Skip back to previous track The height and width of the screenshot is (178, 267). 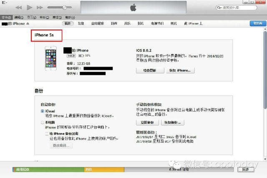pyautogui.click(x=19, y=7)
